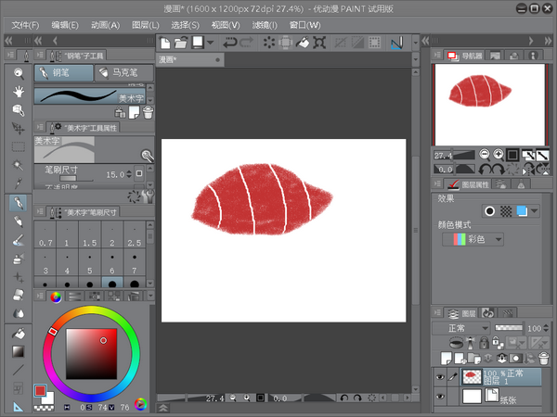
Task: Click the Open folder icon
Action: [181, 43]
